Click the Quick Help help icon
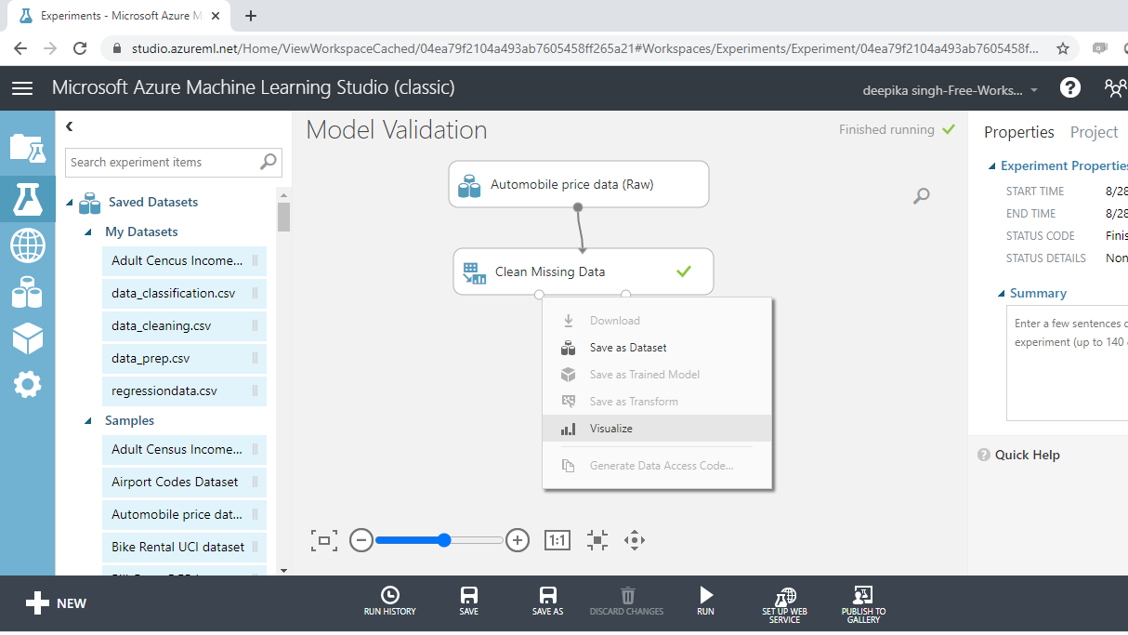 [984, 456]
